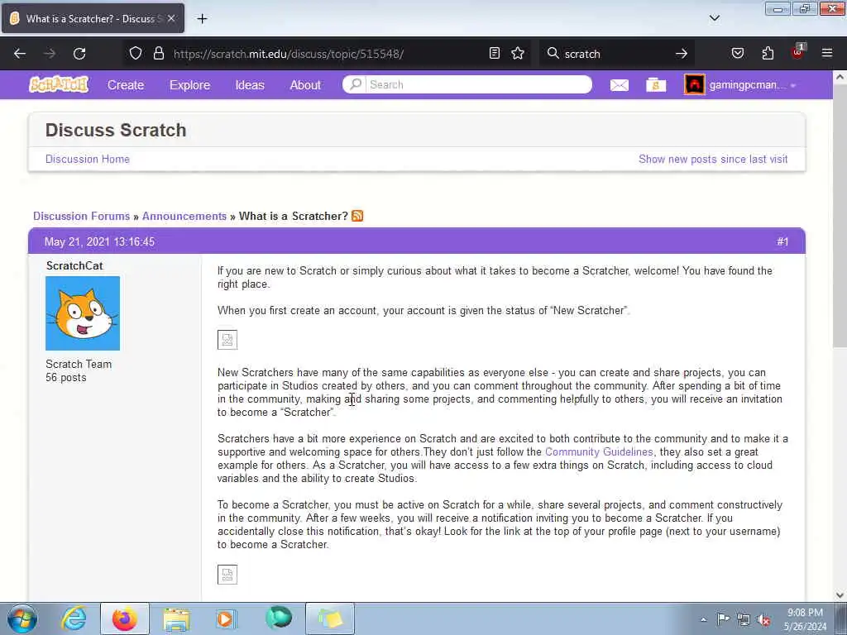Click the page scrollbar up arrow
847x635 pixels.
(840, 77)
